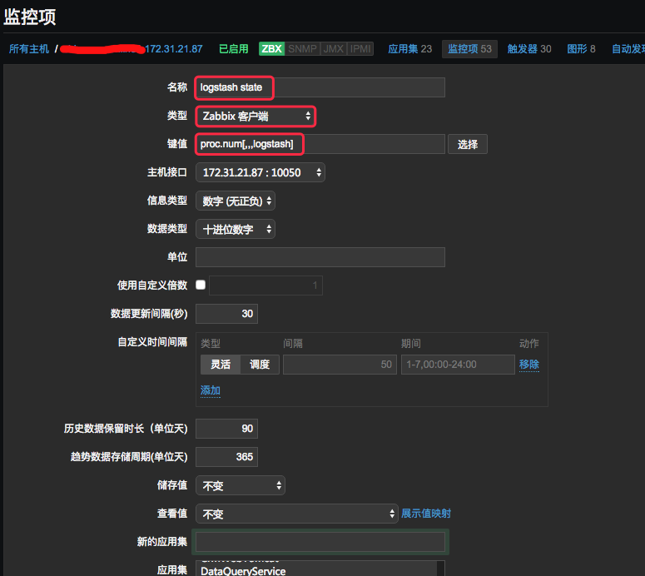
Task: Click the interval field showing 50
Action: tap(340, 365)
